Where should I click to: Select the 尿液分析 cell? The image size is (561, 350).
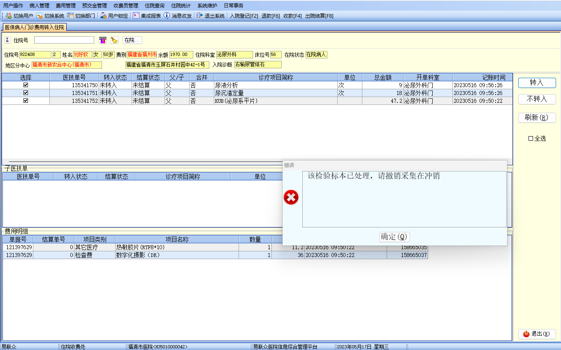click(x=276, y=85)
